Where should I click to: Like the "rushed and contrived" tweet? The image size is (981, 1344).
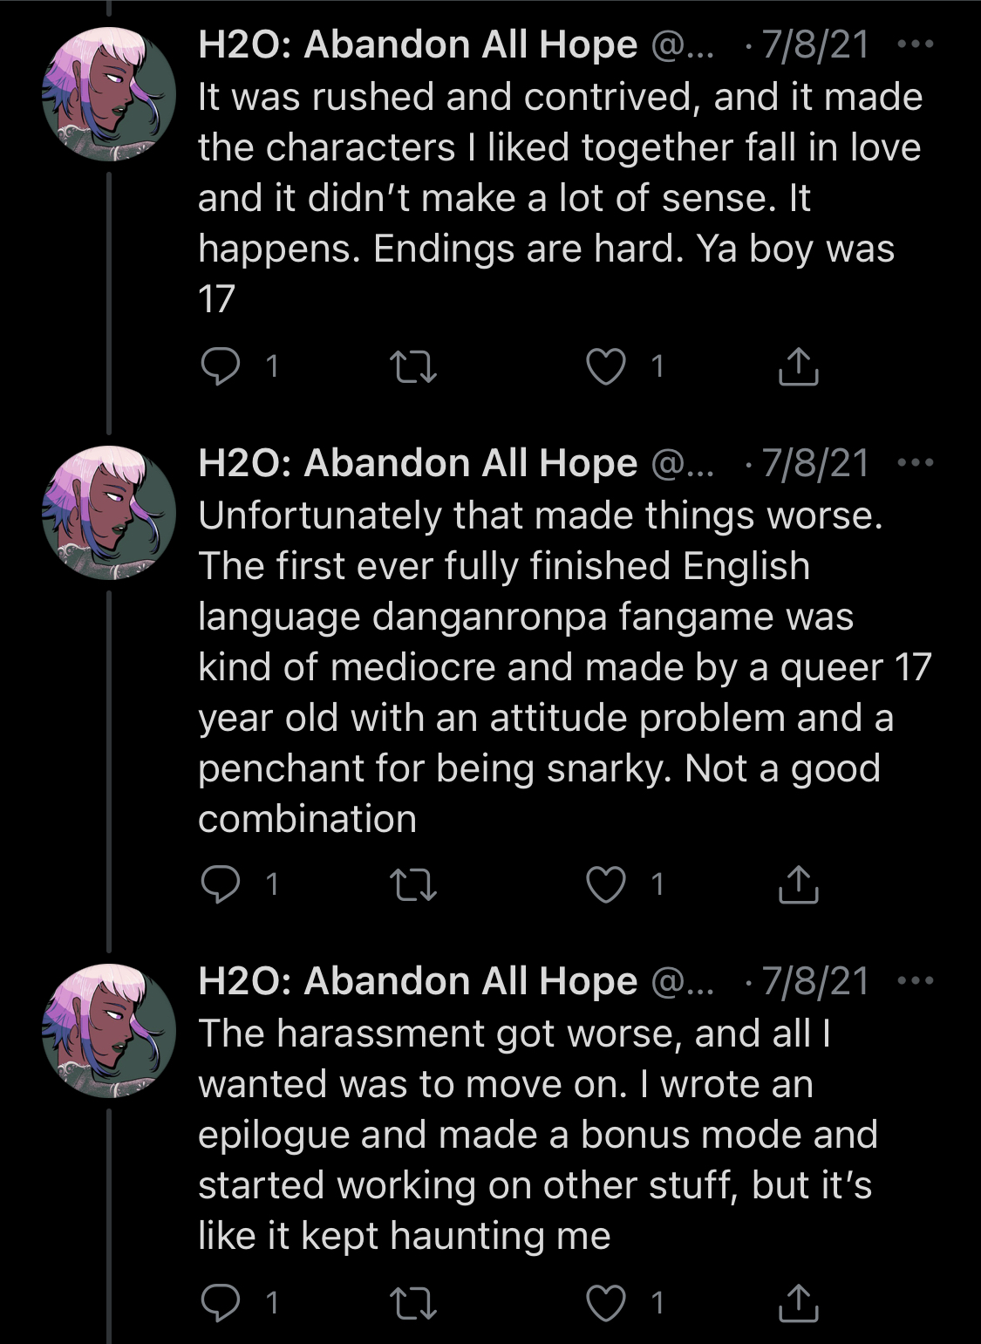pos(605,366)
